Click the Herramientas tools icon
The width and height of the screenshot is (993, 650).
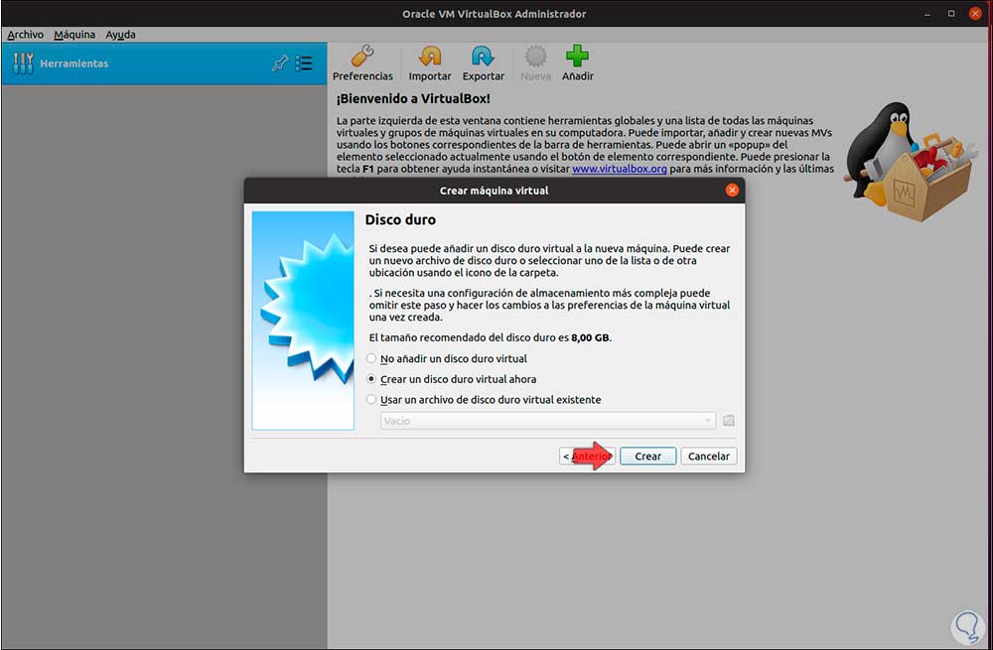tap(23, 64)
